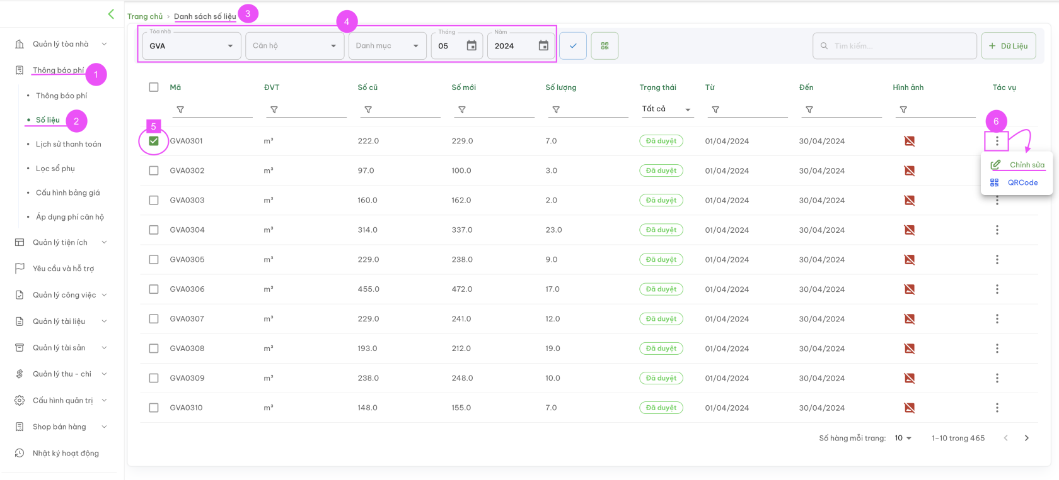This screenshot has width=1059, height=480.
Task: Click year field showing 2024
Action: coord(521,46)
